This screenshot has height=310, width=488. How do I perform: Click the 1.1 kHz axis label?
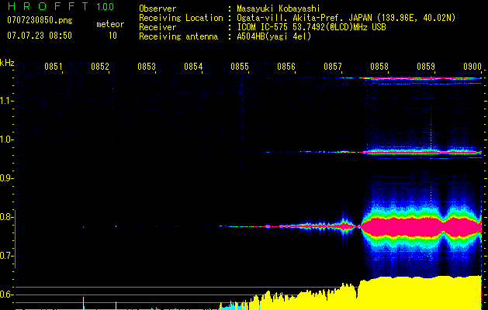[8, 100]
